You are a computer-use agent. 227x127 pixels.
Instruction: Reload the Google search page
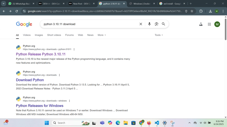17,11
